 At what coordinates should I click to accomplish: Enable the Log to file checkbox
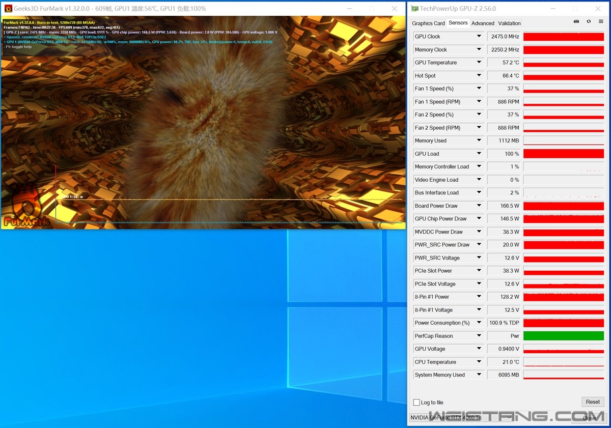(416, 403)
